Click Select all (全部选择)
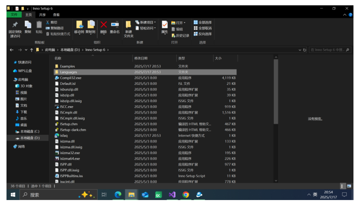357x203 pixels. [x=203, y=22]
